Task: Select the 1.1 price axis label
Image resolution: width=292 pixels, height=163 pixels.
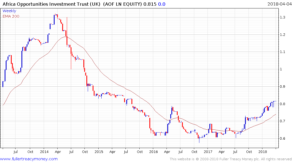Action: [x=282, y=52]
